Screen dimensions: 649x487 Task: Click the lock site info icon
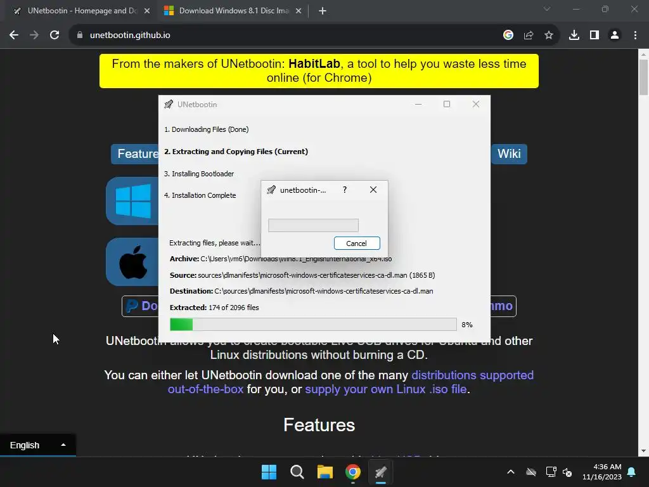[80, 36]
